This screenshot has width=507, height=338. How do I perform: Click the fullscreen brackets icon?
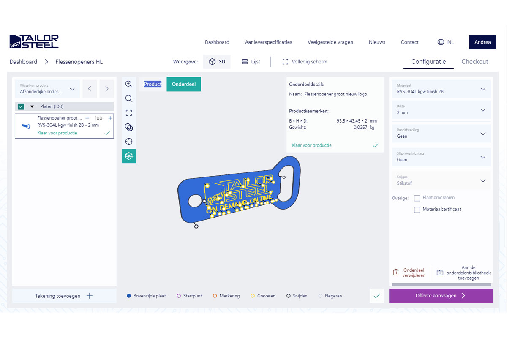pyautogui.click(x=285, y=62)
